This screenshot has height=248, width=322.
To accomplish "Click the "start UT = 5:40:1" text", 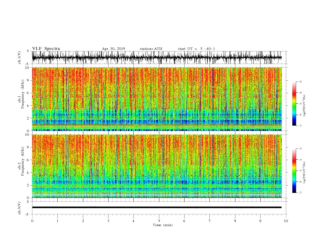I will click(196, 49).
